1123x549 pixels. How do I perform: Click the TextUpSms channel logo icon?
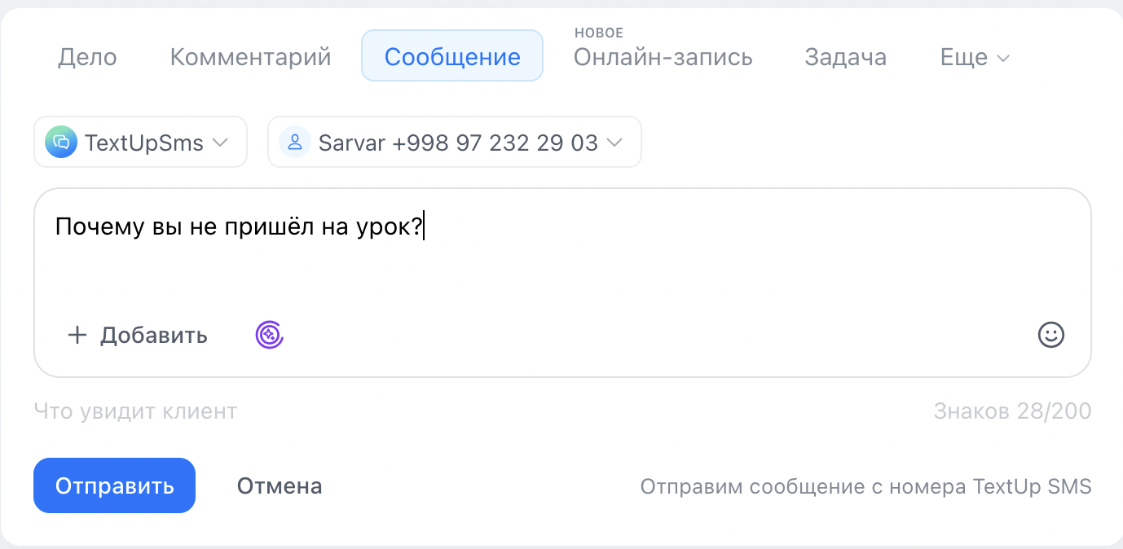[61, 143]
